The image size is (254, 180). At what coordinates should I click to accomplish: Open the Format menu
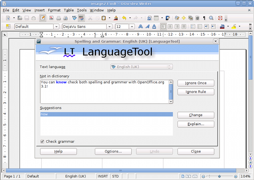tap(54, 10)
